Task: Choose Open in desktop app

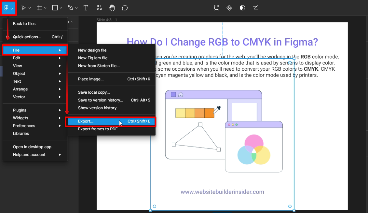Action: [35, 147]
